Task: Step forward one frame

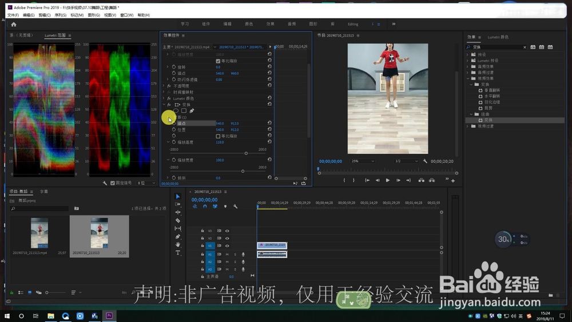Action: pyautogui.click(x=398, y=180)
